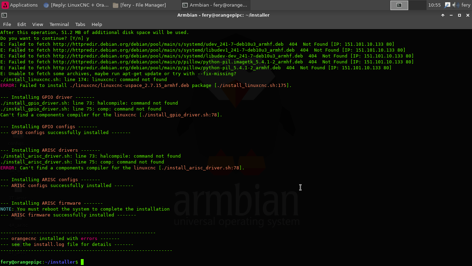Open the Tabs menu
The height and width of the screenshot is (266, 472).
click(x=80, y=24)
